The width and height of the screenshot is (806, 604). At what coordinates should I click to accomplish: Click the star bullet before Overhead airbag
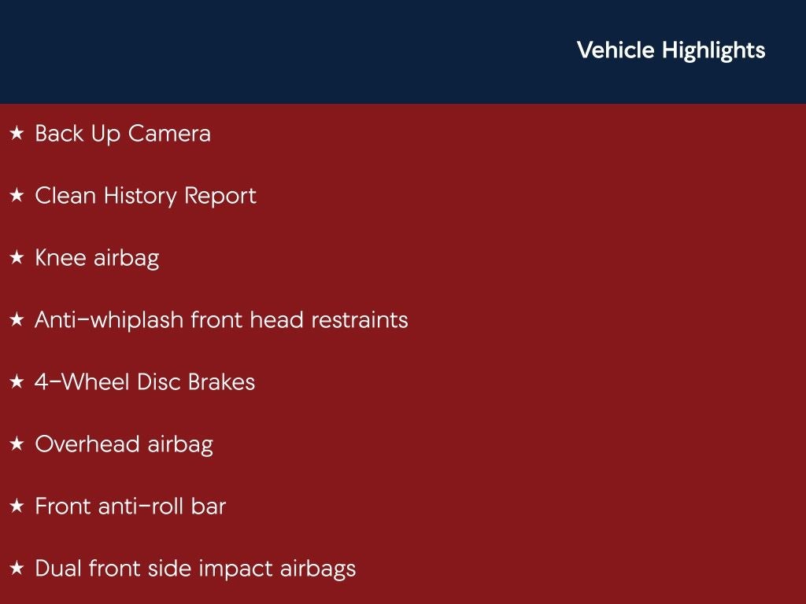coord(17,445)
